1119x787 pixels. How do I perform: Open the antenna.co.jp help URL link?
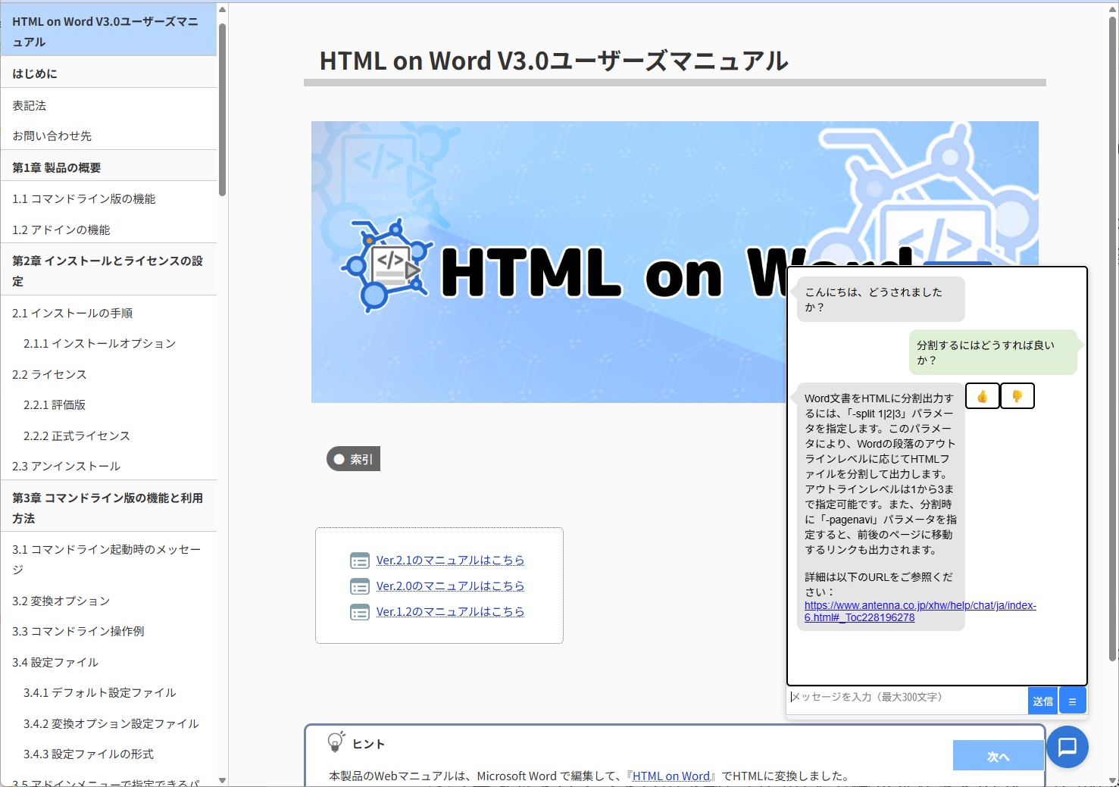tap(920, 611)
